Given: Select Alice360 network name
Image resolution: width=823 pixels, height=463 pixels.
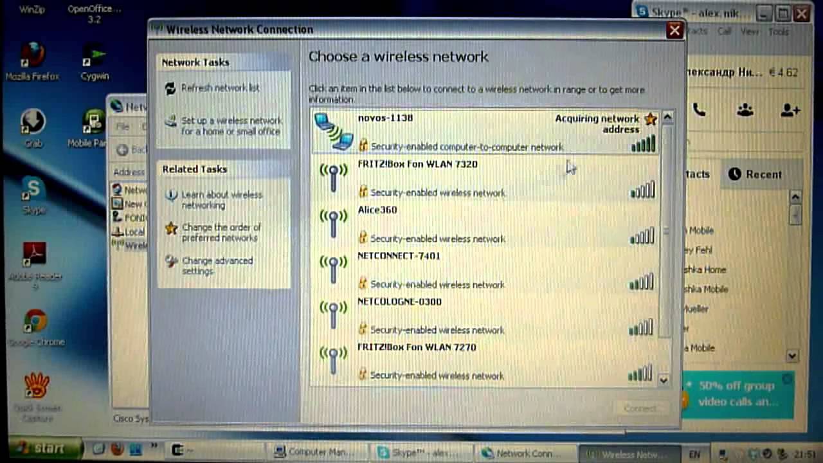Looking at the screenshot, I should tap(377, 210).
